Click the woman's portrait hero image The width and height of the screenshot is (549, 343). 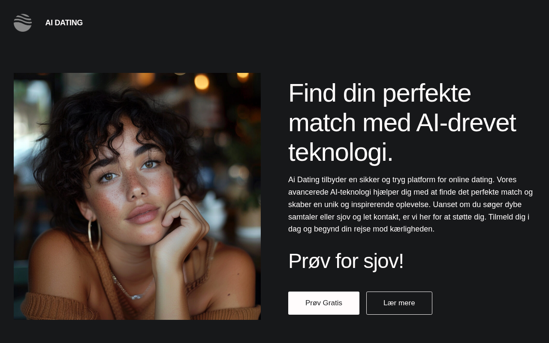pos(137,196)
